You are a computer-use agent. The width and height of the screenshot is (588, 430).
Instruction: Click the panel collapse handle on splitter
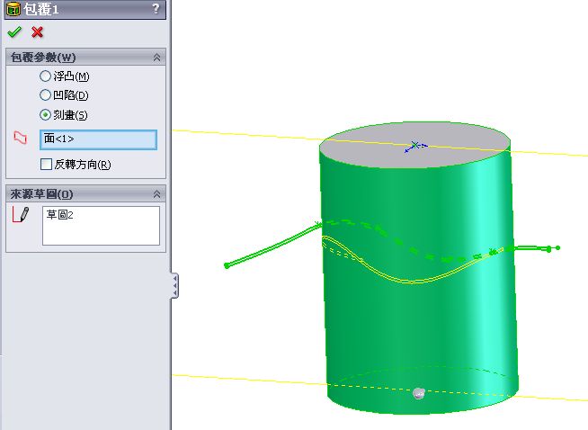(x=174, y=285)
